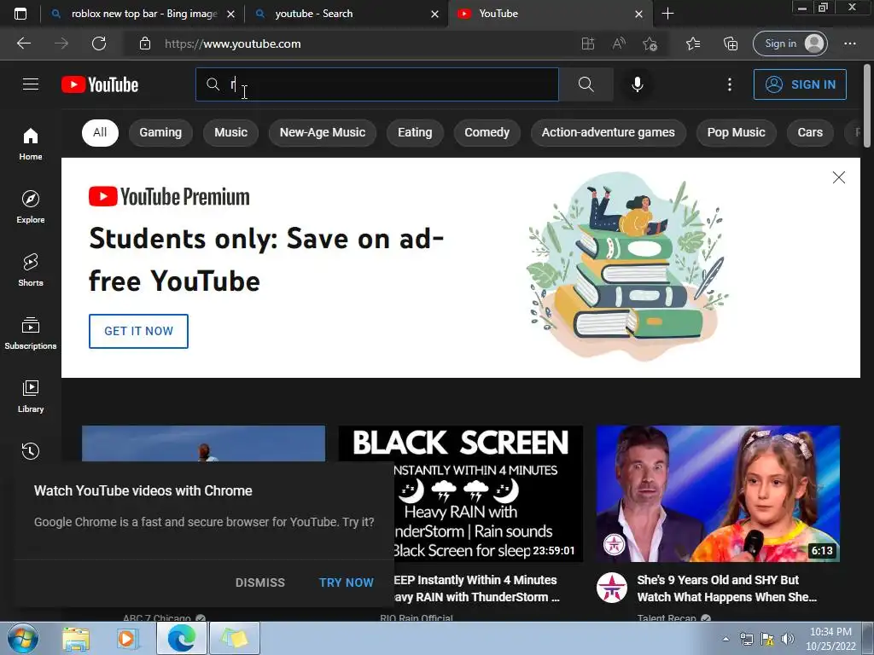
Task: Click the YouTube SIGN IN button
Action: pos(800,84)
